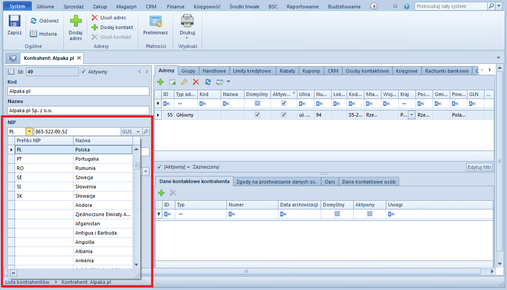Viewport: 507px width, 290px height.
Task: Click the Drukuj printer icon
Action: coord(187,21)
